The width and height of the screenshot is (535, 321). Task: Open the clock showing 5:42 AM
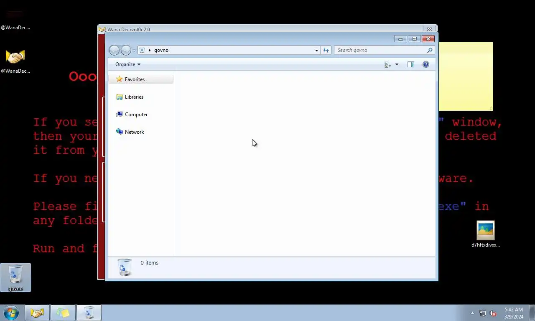click(x=514, y=313)
